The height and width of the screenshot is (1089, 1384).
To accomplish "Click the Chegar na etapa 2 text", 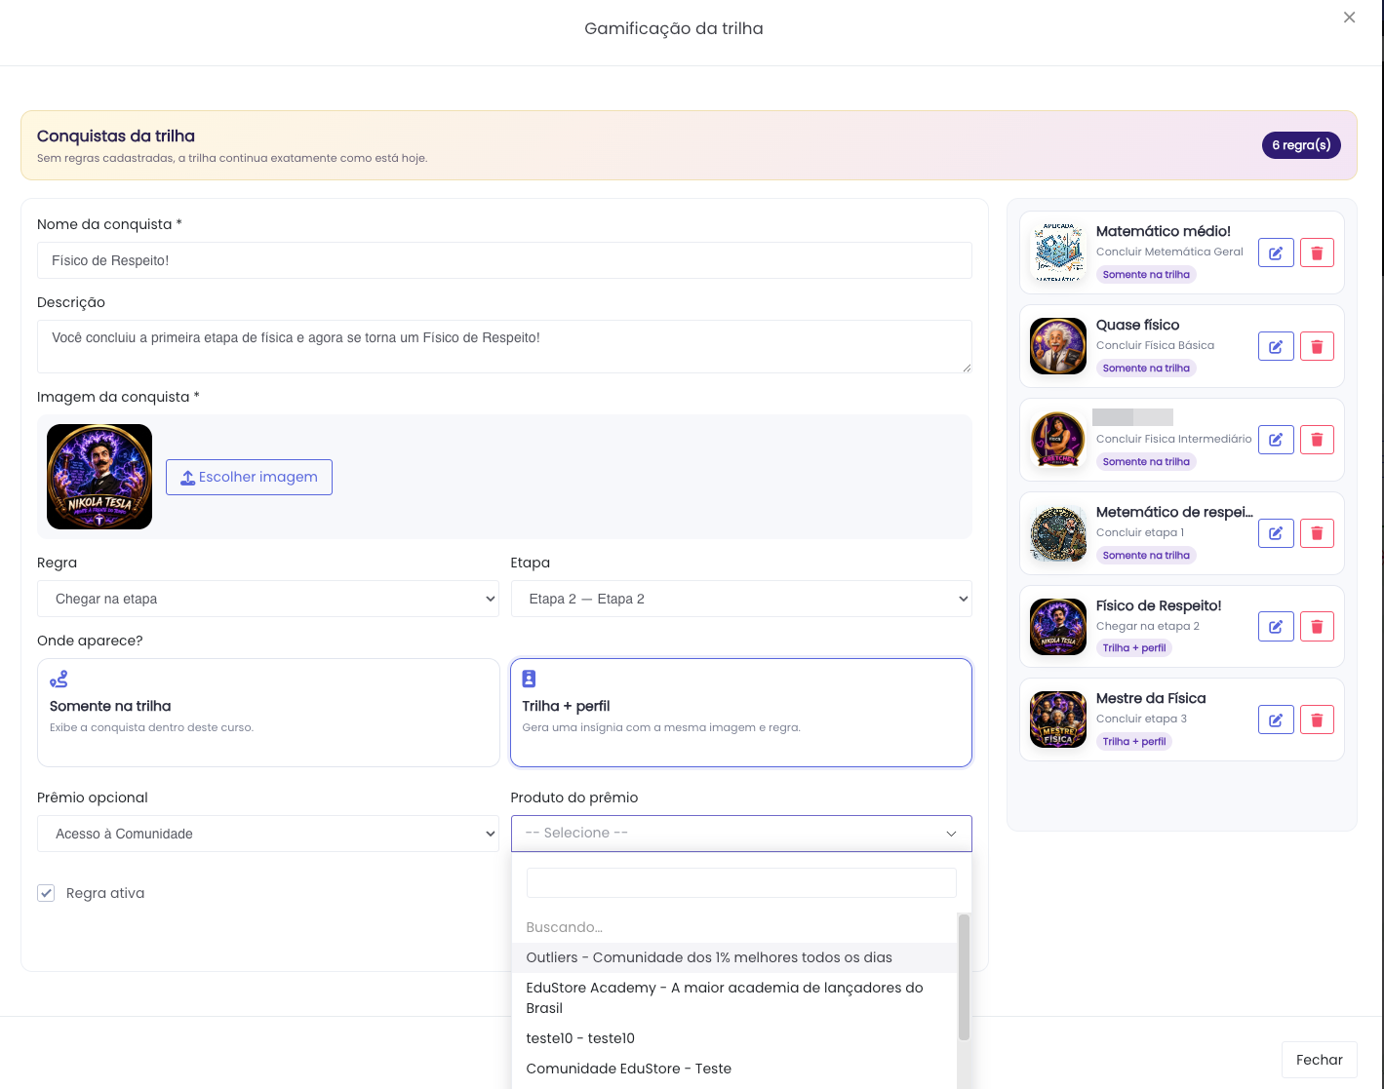I will point(1148,626).
